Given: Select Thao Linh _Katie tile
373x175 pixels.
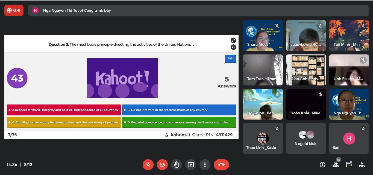Looking at the screenshot, I should 263,139.
